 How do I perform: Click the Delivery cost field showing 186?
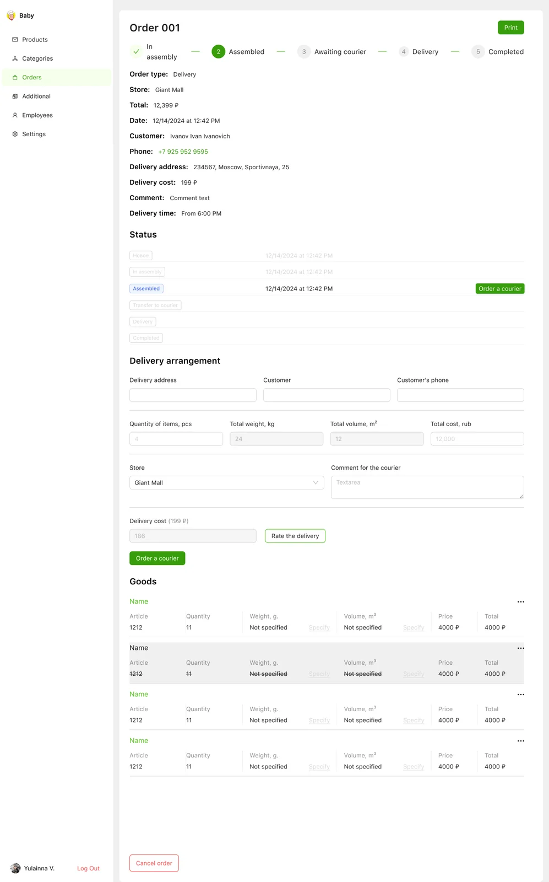[193, 536]
